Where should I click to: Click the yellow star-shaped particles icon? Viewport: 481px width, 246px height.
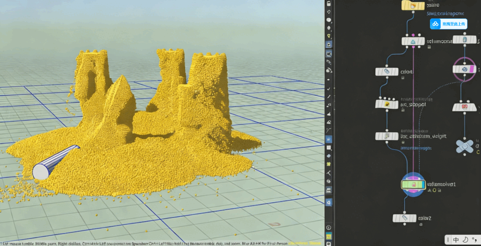[x=329, y=164]
